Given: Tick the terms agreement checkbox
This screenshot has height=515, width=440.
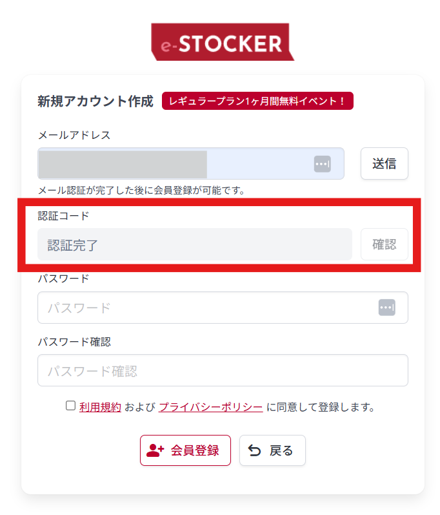Looking at the screenshot, I should click(x=71, y=406).
